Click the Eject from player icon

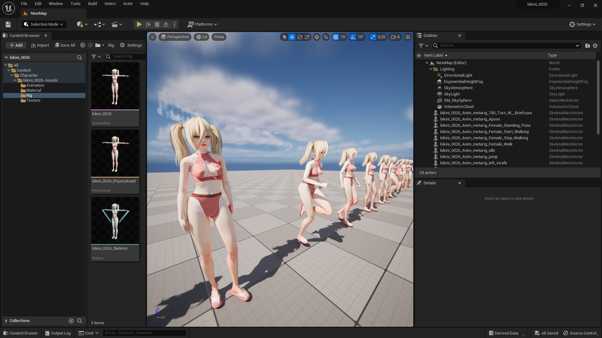pyautogui.click(x=166, y=24)
